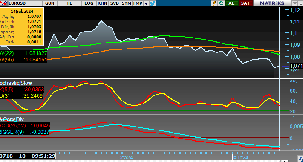
Task: Select the TL currency button
Action: pyautogui.click(x=69, y=3)
